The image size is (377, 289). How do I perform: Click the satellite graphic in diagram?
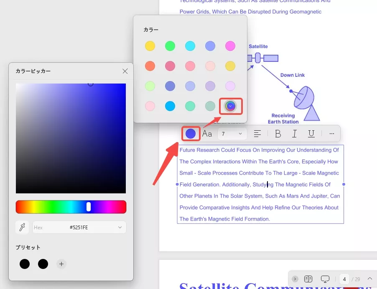pos(262,58)
